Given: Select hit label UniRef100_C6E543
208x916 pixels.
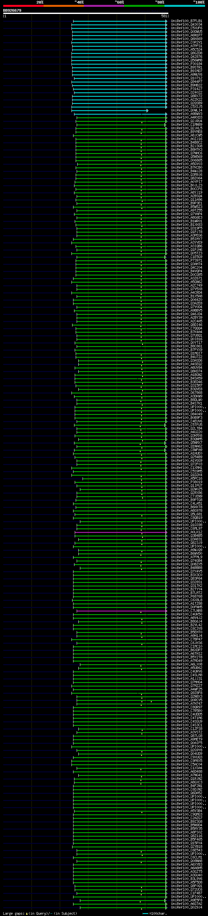Looking at the screenshot, I should tap(186, 850).
